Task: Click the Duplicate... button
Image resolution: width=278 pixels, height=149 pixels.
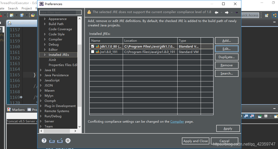Action: [x=226, y=57]
